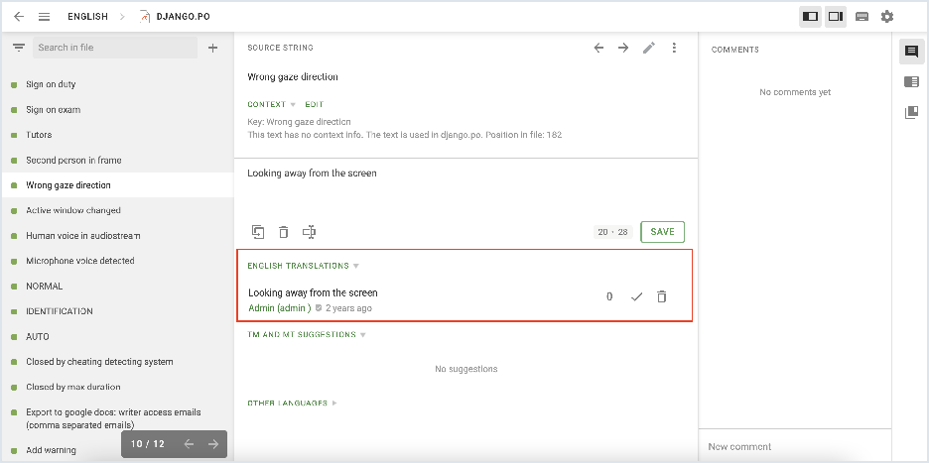This screenshot has width=929, height=463.
Task: Open the source string three-dot menu
Action: pos(675,48)
